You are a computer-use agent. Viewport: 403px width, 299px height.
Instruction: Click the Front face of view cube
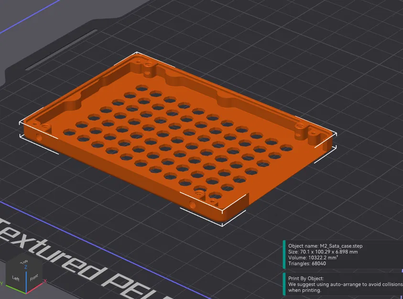tap(34, 278)
